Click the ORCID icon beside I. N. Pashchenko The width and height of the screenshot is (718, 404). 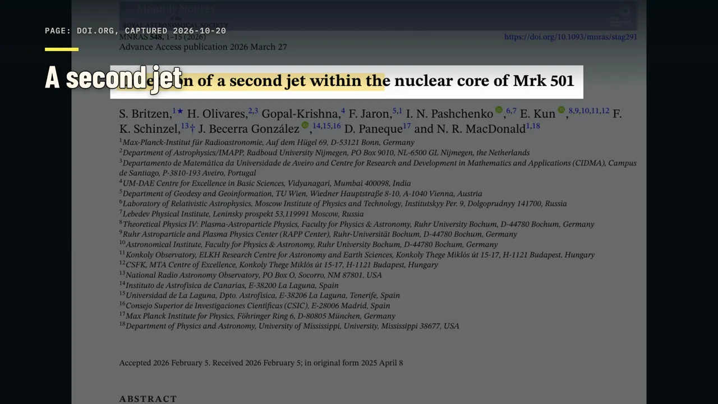(499, 110)
